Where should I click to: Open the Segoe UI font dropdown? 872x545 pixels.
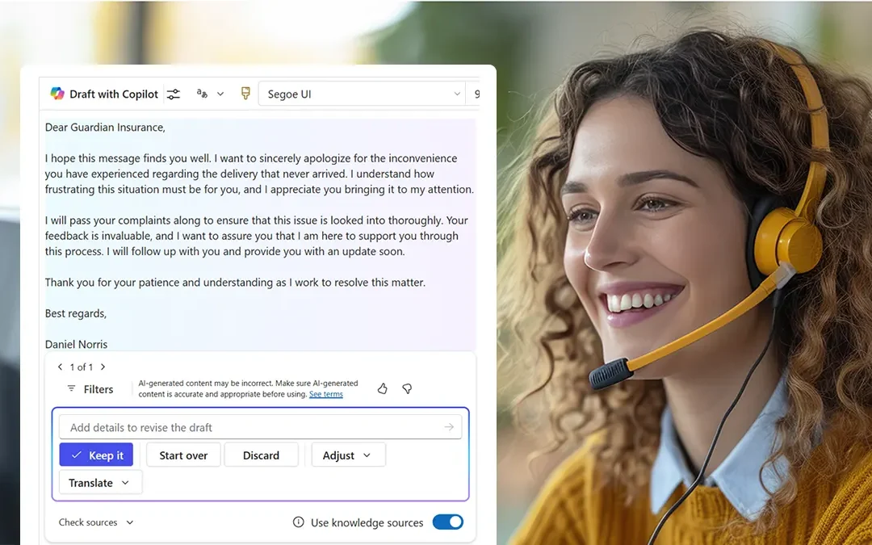point(362,94)
